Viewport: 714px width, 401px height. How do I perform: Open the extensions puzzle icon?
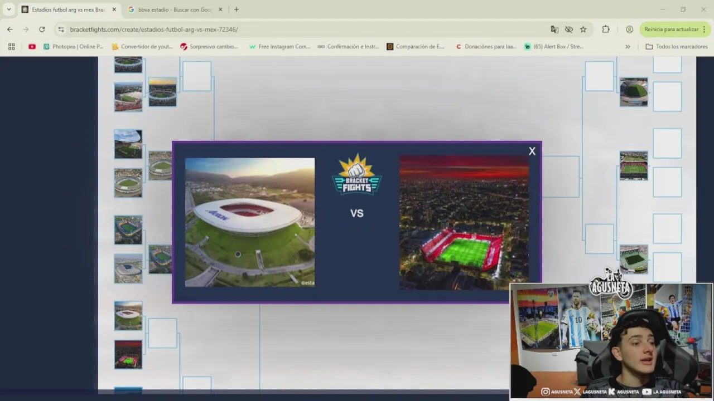click(606, 29)
